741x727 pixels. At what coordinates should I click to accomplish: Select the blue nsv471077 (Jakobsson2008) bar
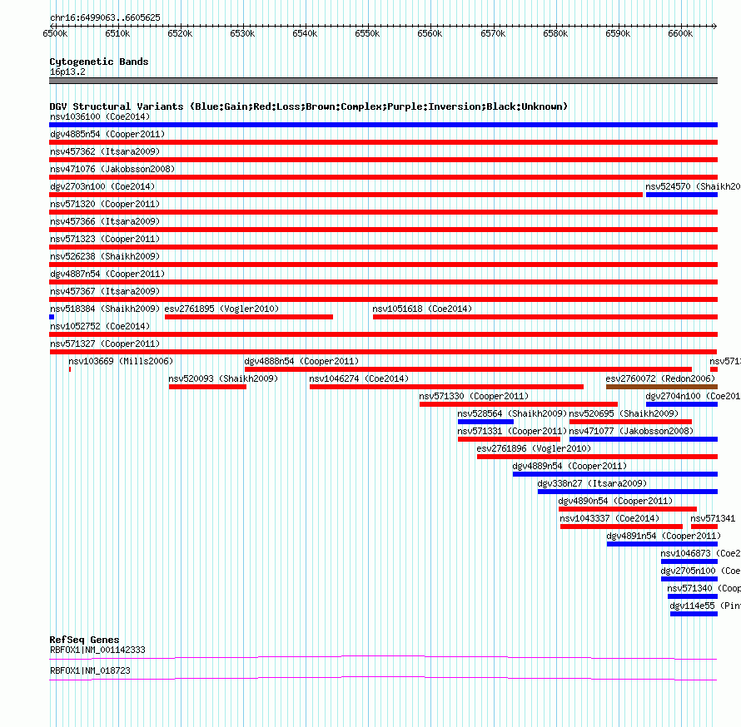click(644, 439)
